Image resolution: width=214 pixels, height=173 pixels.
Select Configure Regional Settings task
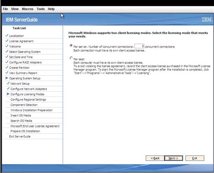coord(28,99)
